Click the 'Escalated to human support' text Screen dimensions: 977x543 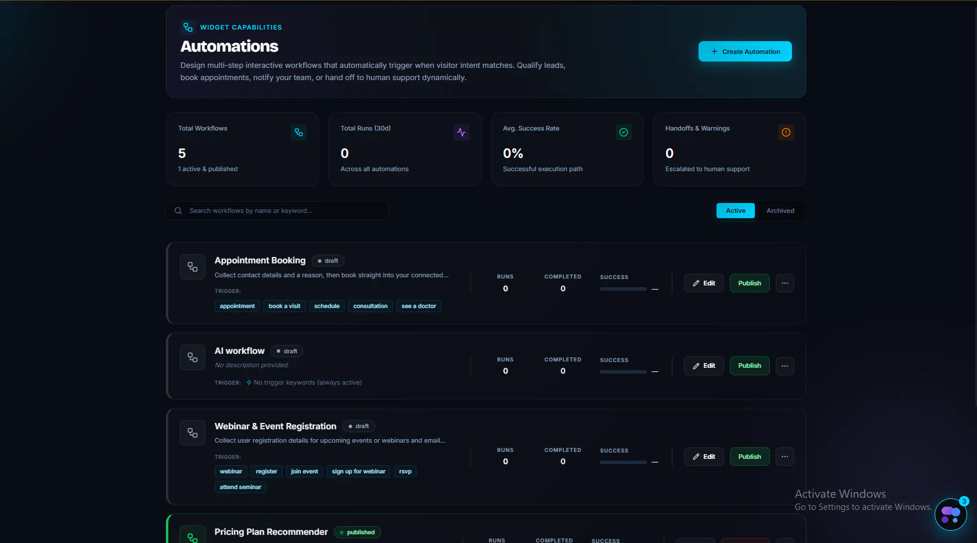click(707, 169)
